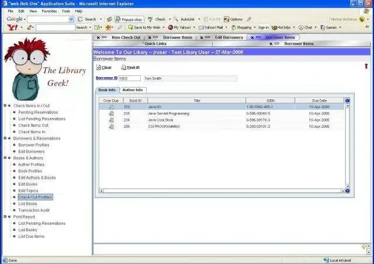The height and width of the screenshot is (264, 374).
Task: Click Sign in on the Yahoo toolbar
Action: click(x=264, y=27)
